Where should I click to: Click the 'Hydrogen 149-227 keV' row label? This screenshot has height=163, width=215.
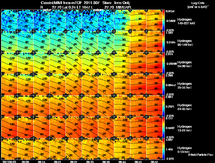[186, 21]
